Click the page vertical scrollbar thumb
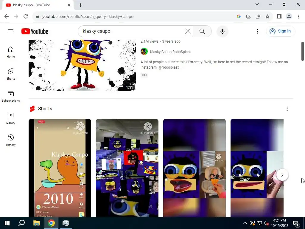The image size is (305, 229). (x=303, y=51)
